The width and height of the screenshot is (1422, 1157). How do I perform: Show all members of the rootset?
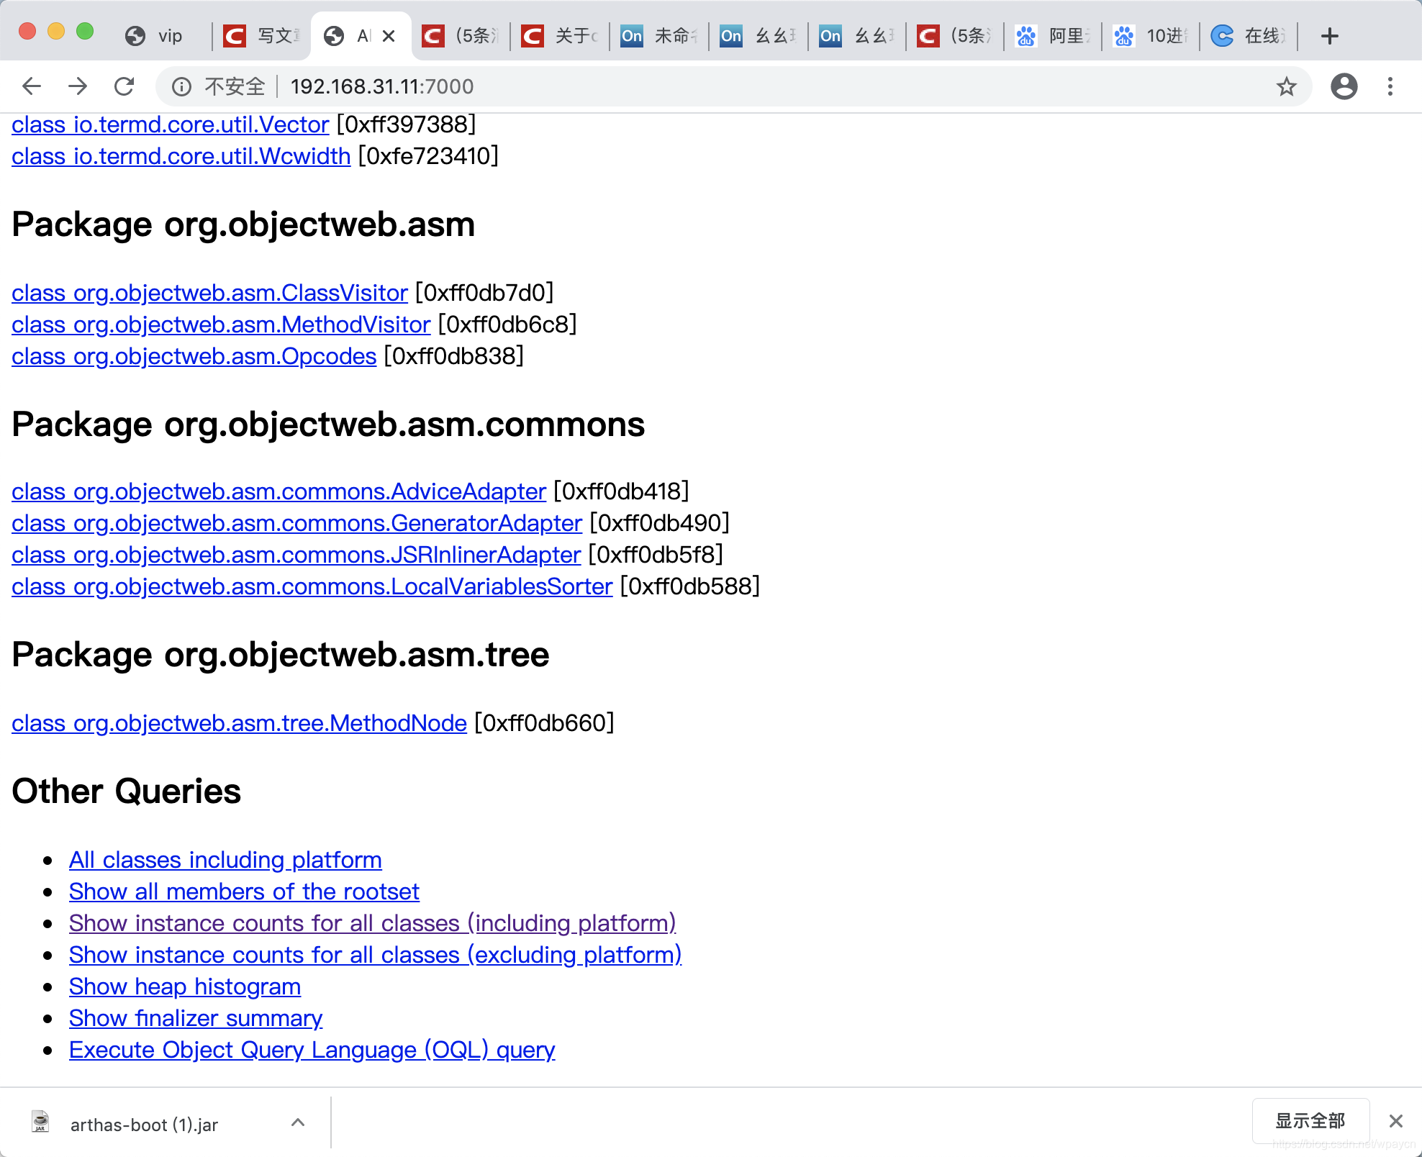(244, 891)
